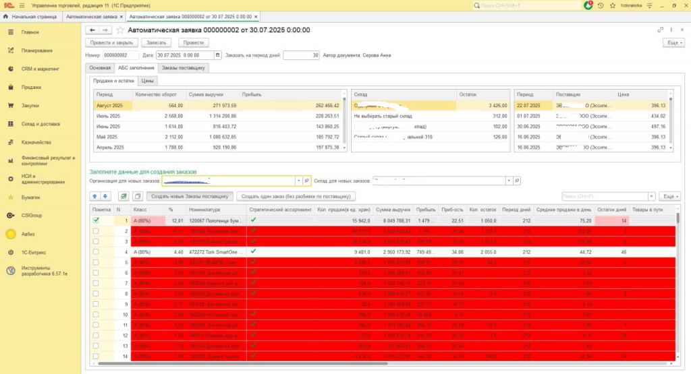This screenshot has height=374, width=691.
Task: Move the row down with the blue arrow
Action: tap(105, 196)
